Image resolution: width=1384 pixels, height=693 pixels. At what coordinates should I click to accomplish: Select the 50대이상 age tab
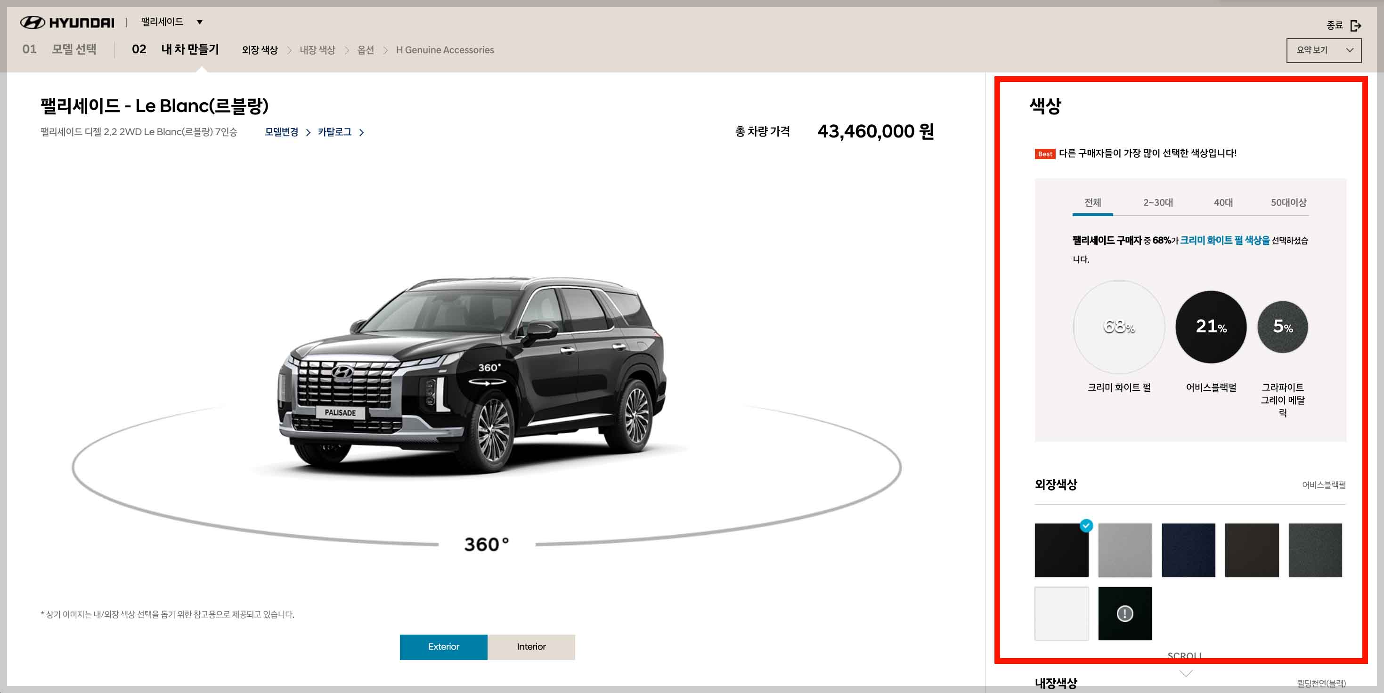(1288, 202)
